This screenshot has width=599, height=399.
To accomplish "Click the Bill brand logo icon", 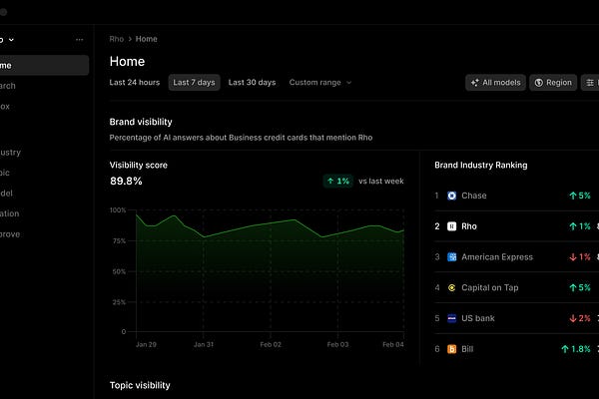I will point(451,349).
